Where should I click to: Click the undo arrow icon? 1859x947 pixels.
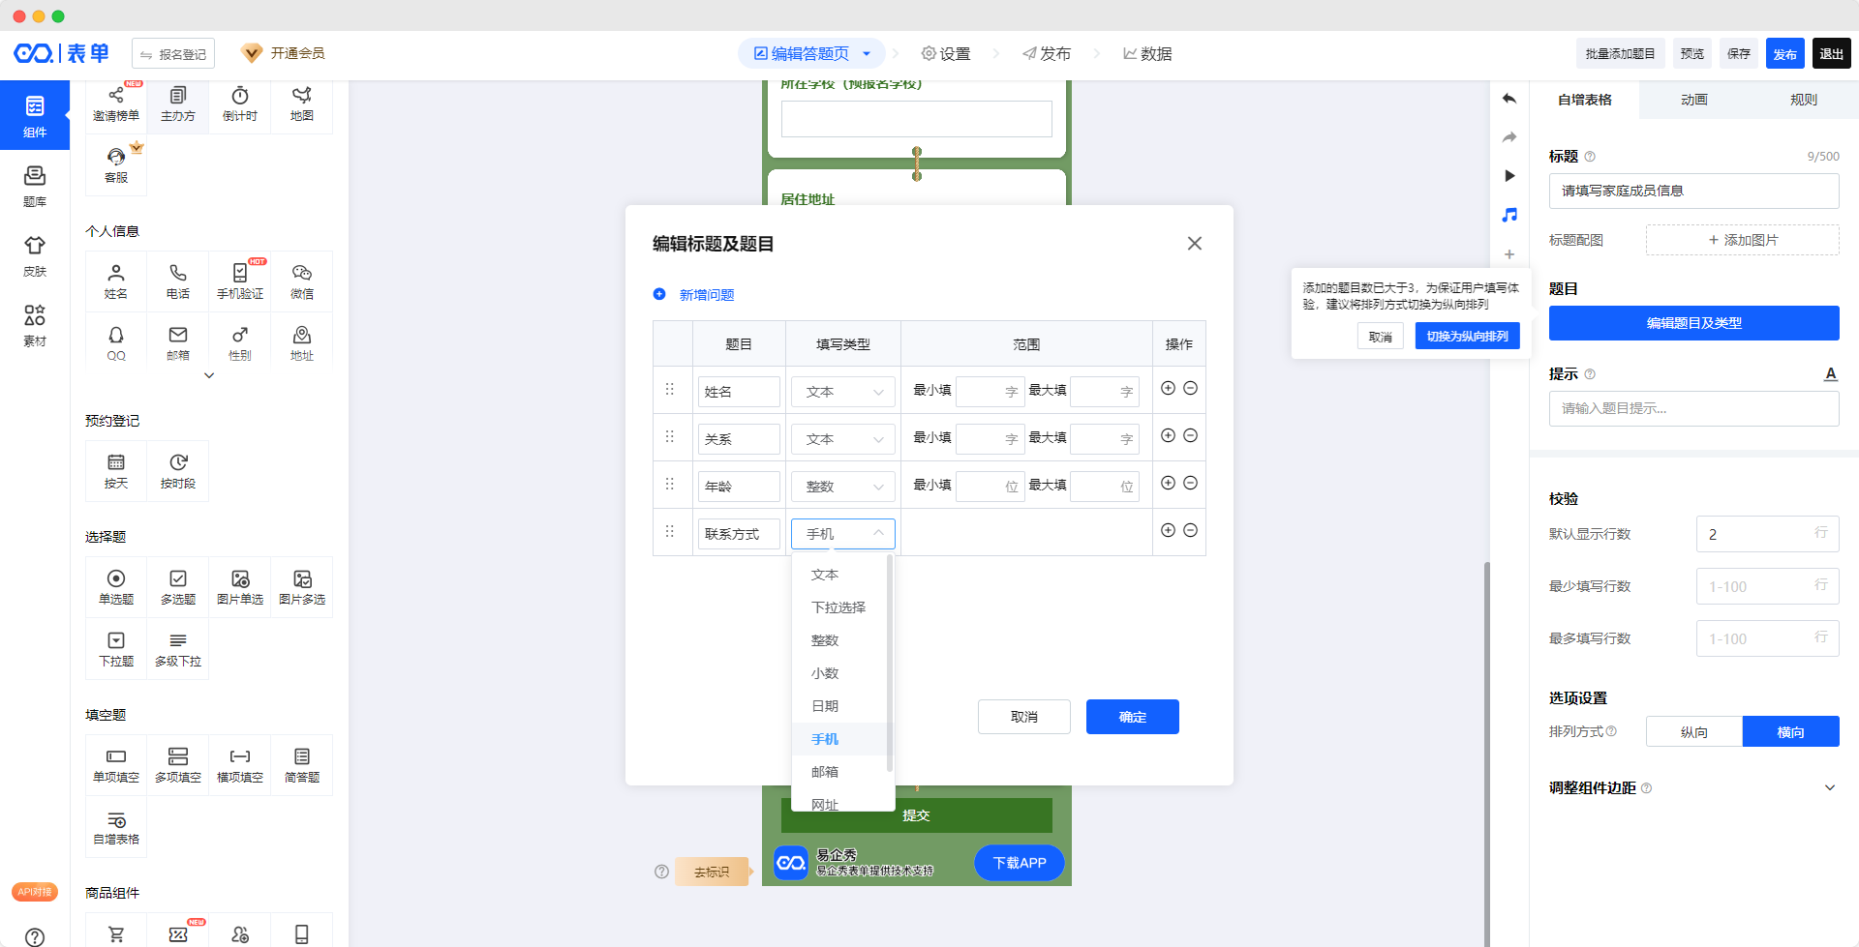(1509, 99)
